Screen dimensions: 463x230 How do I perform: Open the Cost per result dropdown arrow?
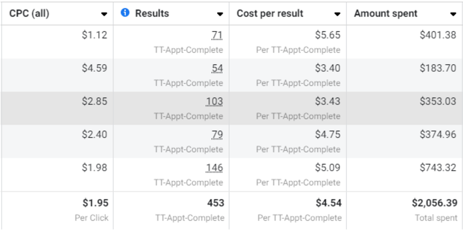pos(338,14)
